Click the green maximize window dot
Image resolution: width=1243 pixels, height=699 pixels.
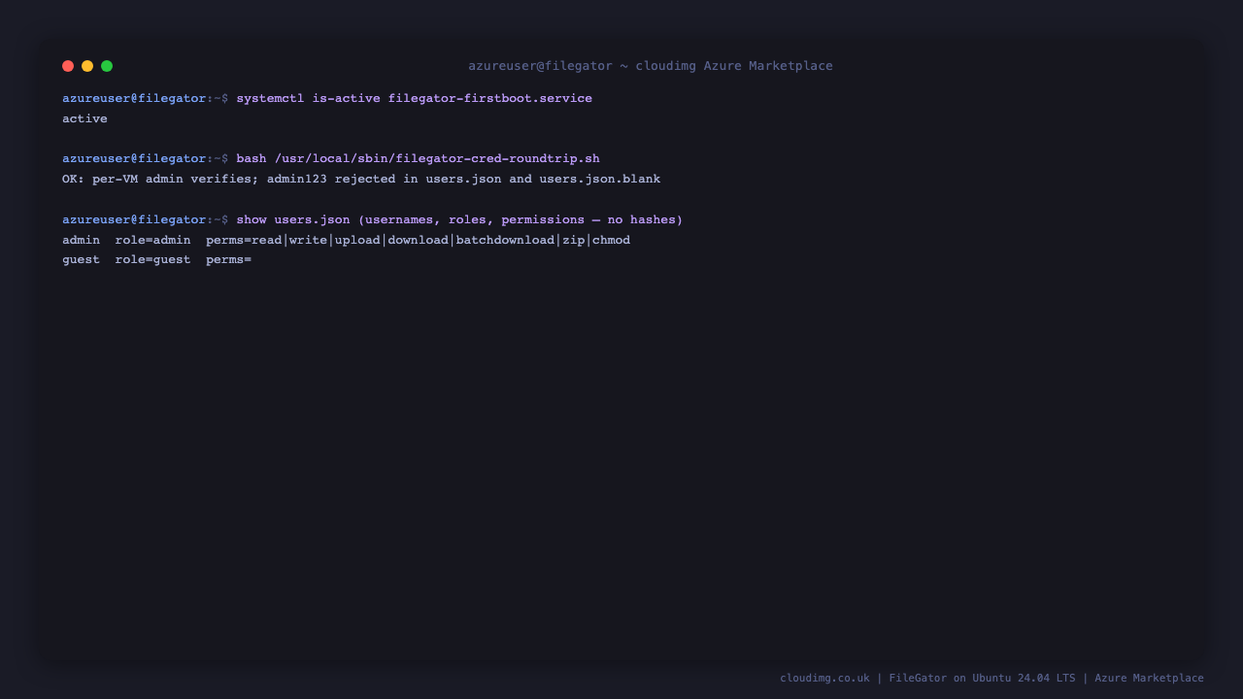pos(107,66)
